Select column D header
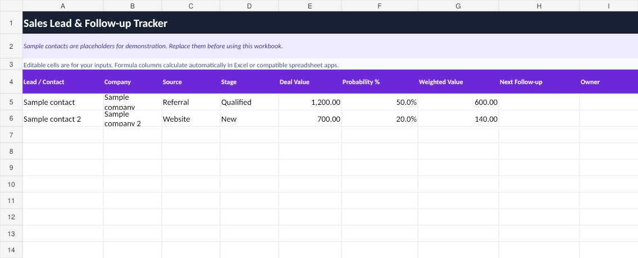 tap(249, 6)
